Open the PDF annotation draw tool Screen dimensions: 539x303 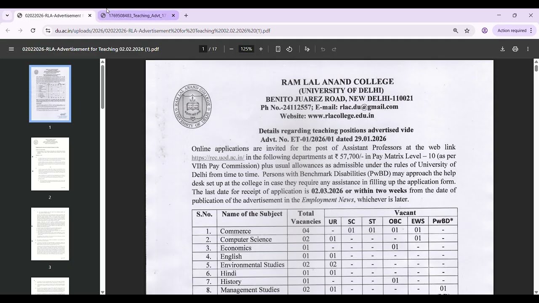click(x=307, y=49)
